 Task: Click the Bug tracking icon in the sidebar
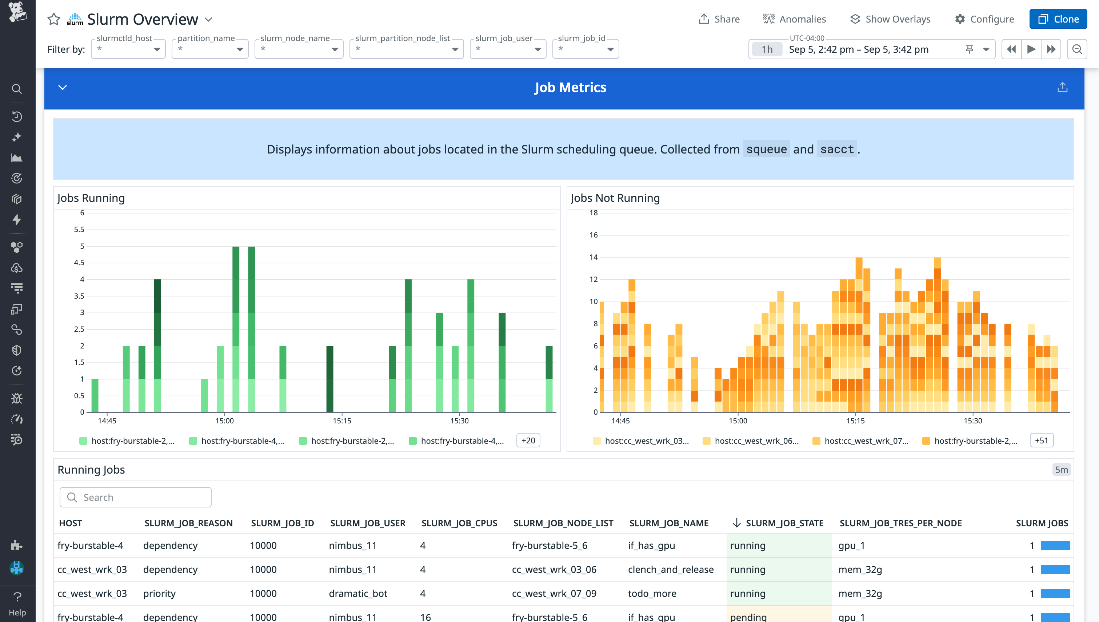click(17, 398)
